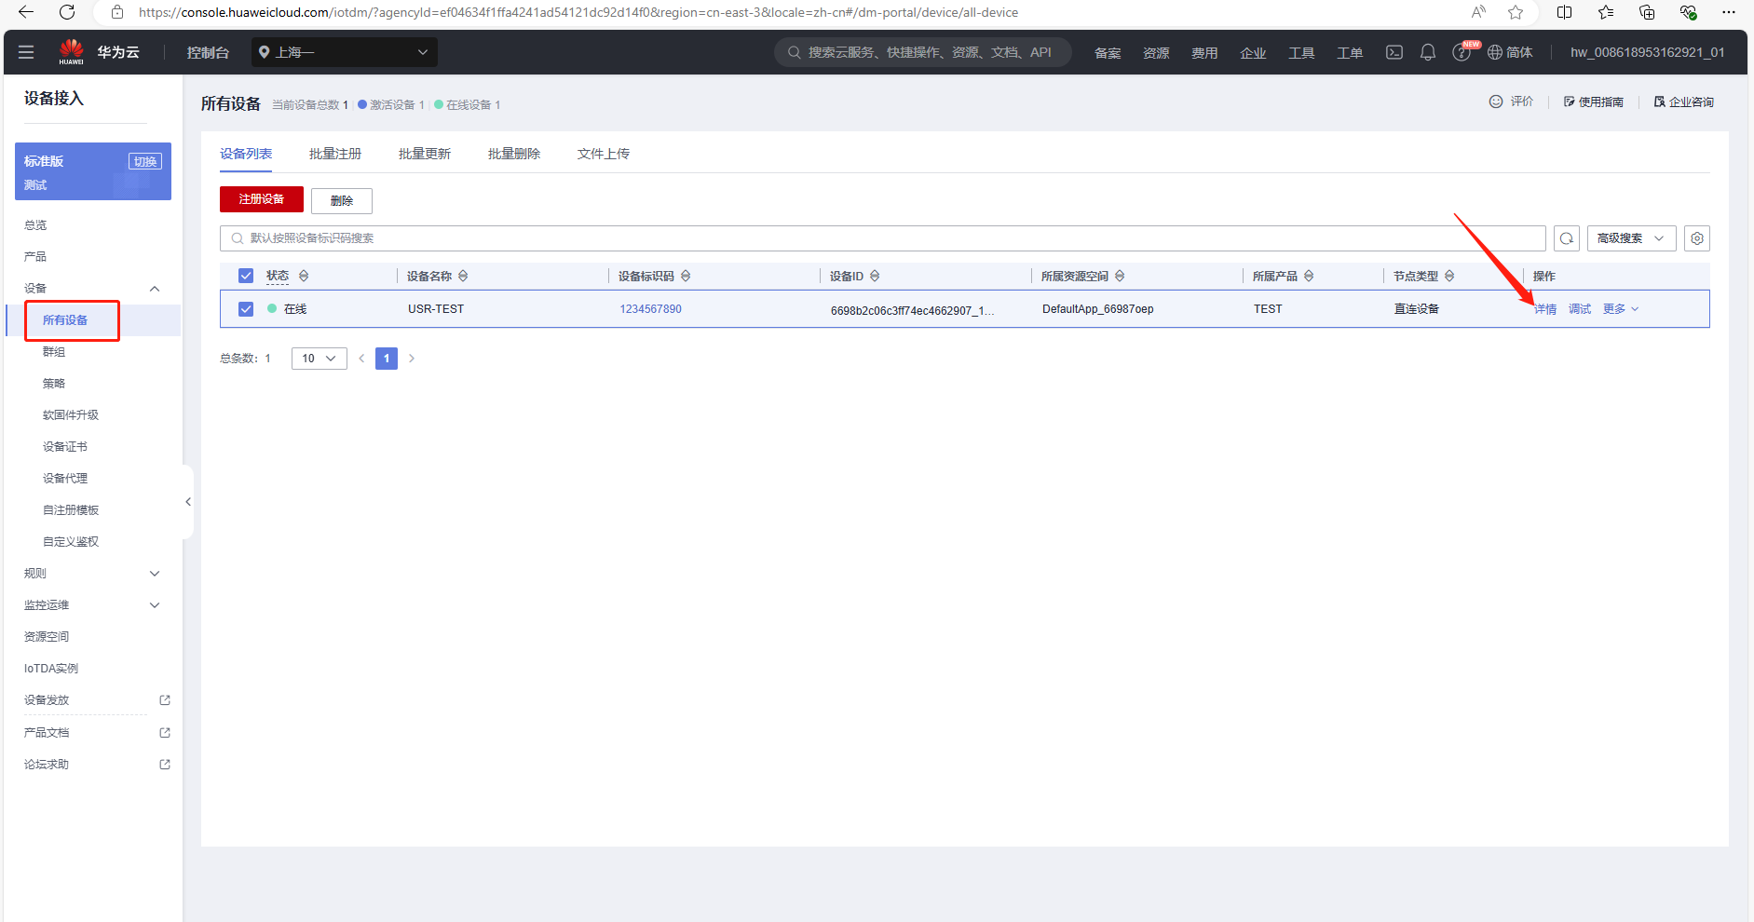Switch to the 文件上传 tab
Screen dimensions: 1754x922
coord(603,154)
